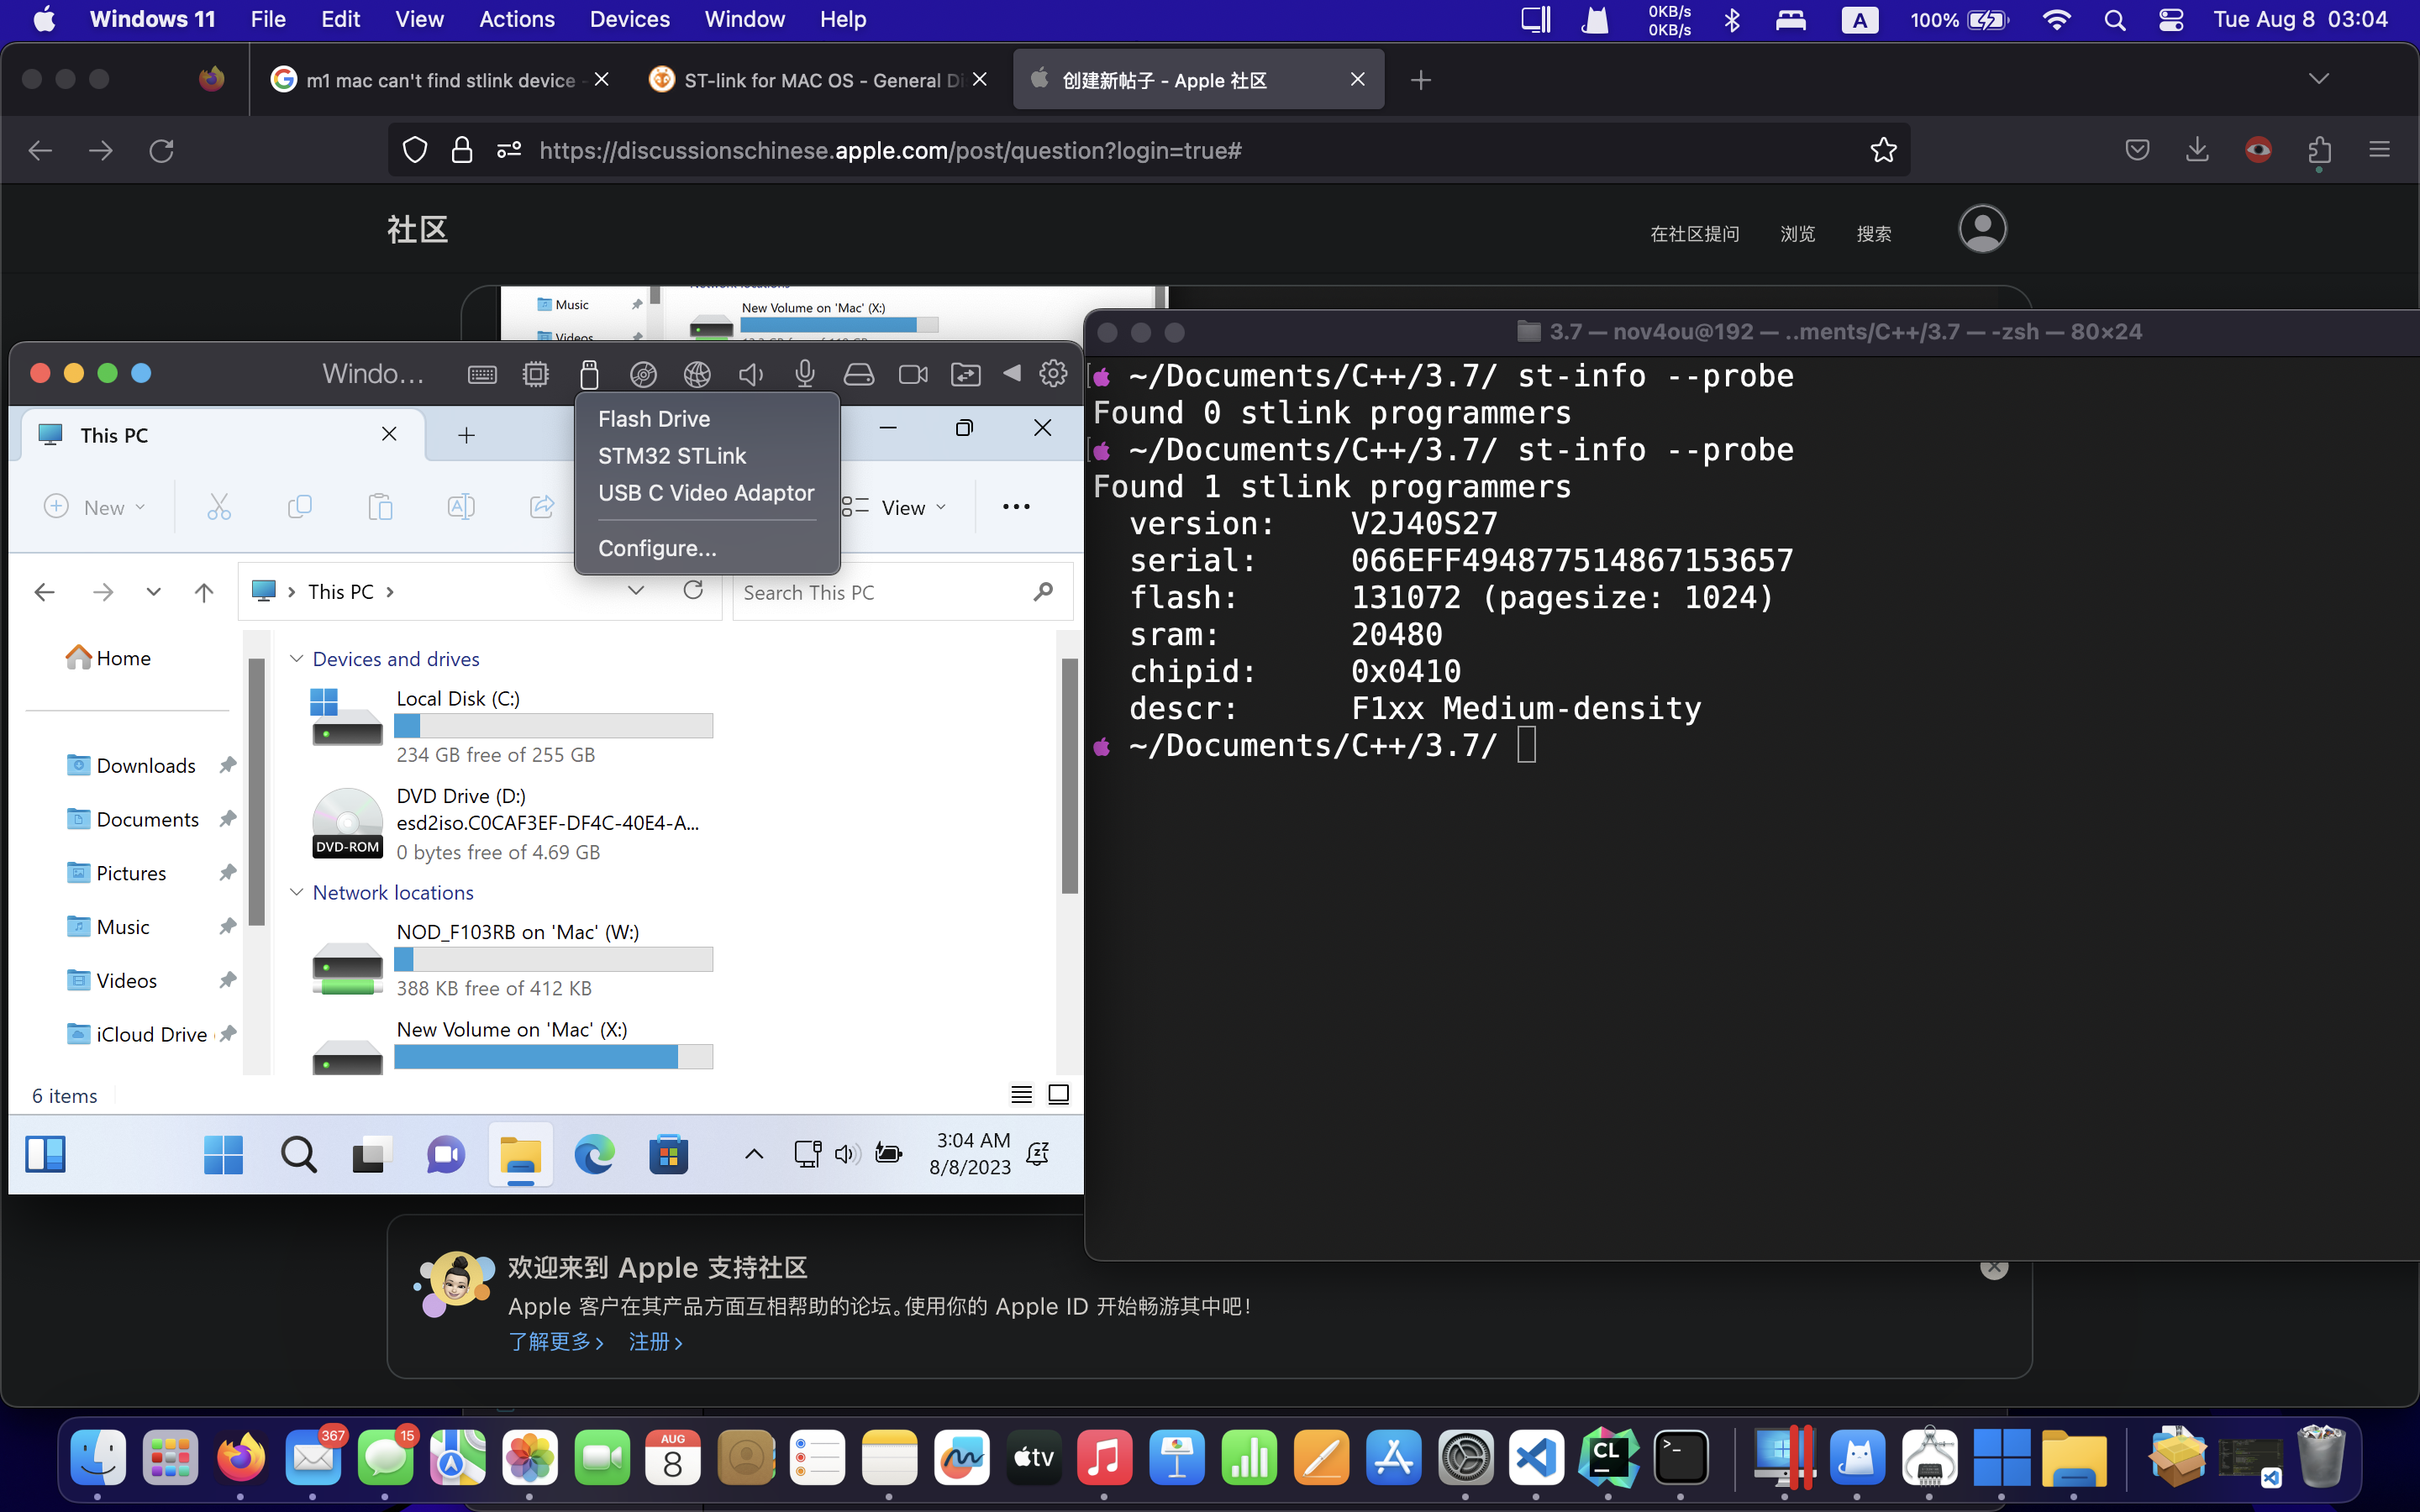Viewport: 2420px width, 1512px height.
Task: Click the Firefox bookmark star icon
Action: (x=1883, y=150)
